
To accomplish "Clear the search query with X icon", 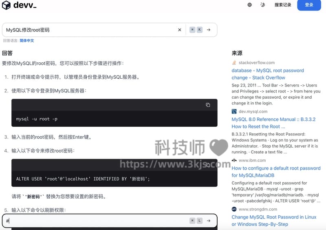I will click(x=180, y=30).
